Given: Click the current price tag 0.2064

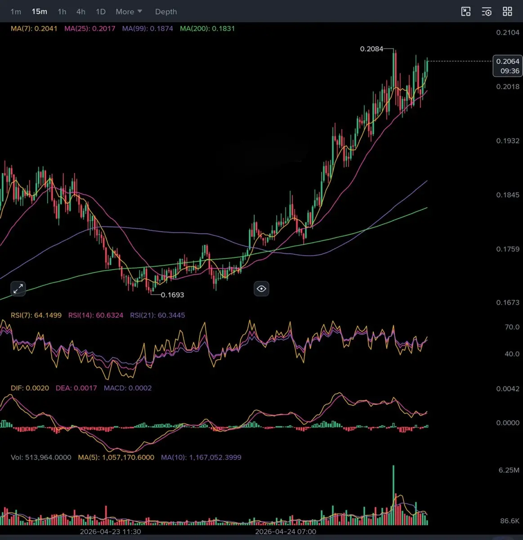Looking at the screenshot, I should point(508,66).
